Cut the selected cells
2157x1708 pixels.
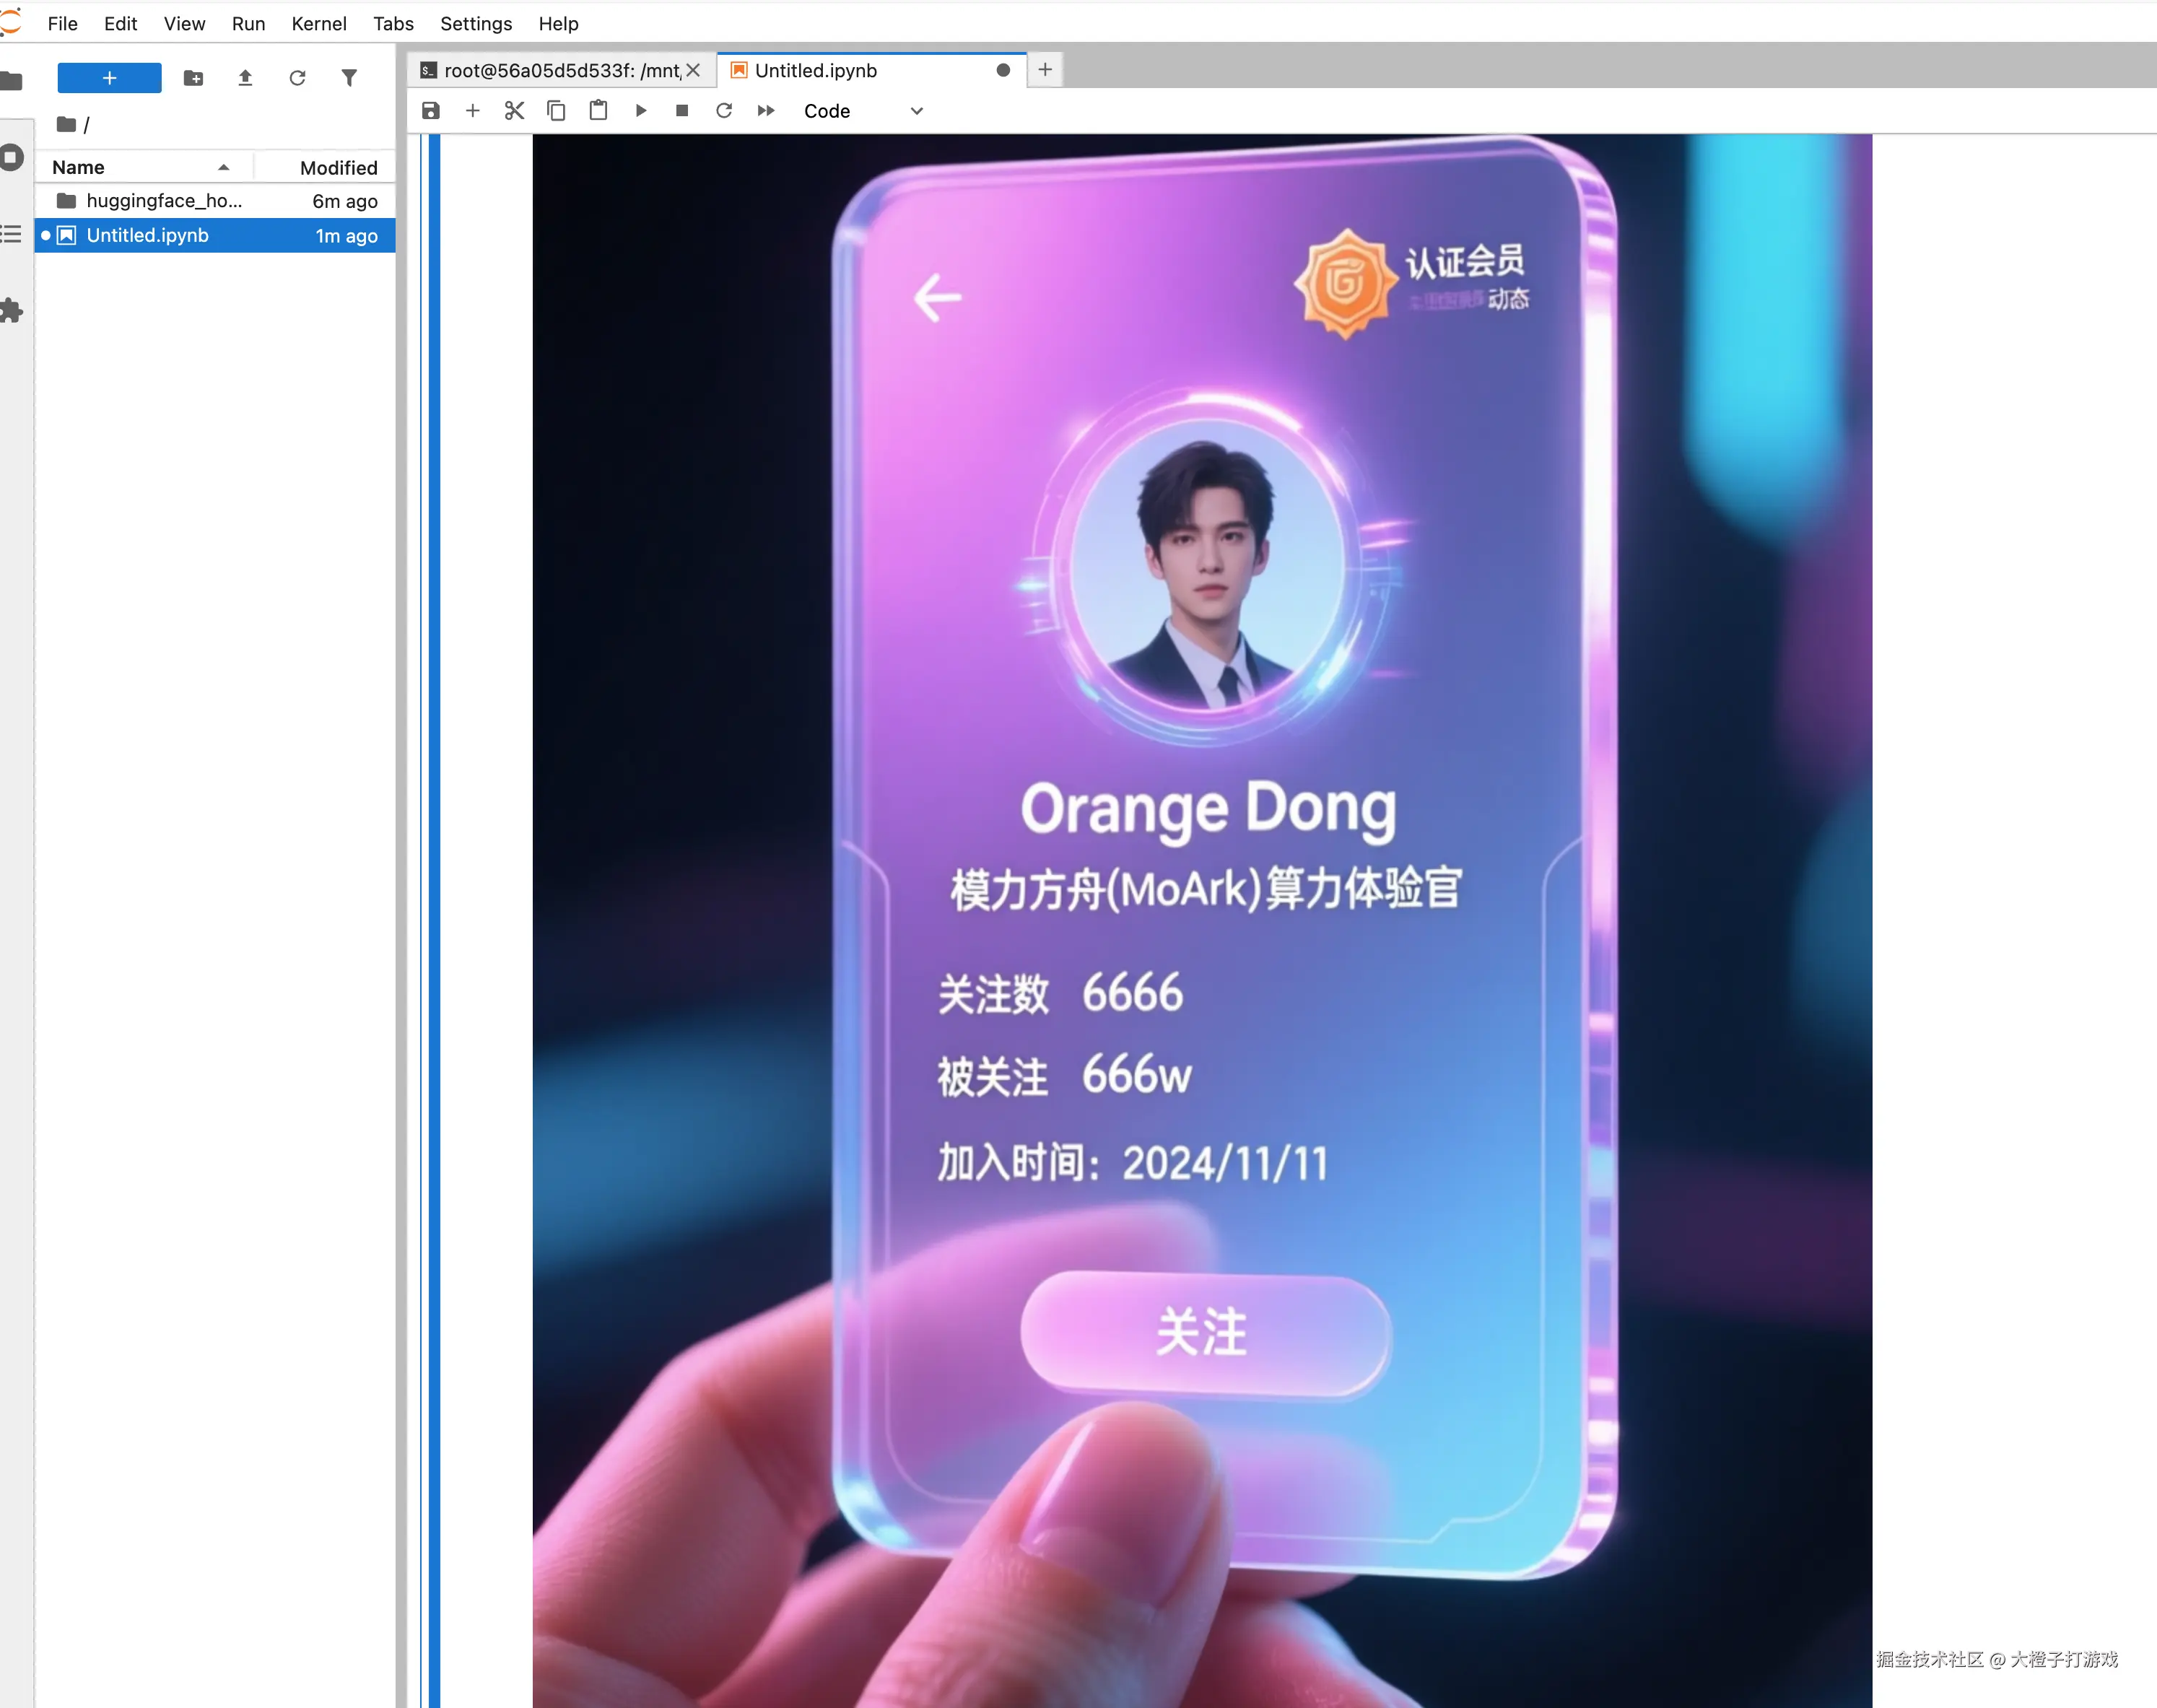tap(514, 111)
